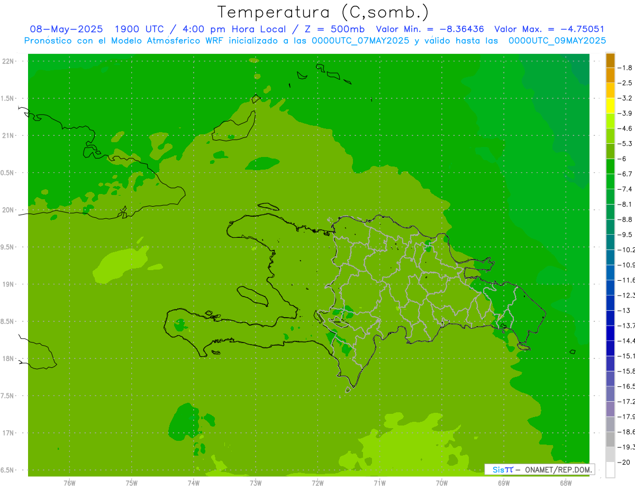This screenshot has height=490, width=635.
Task: Click the '68W' longitude label
Action: pyautogui.click(x=566, y=483)
